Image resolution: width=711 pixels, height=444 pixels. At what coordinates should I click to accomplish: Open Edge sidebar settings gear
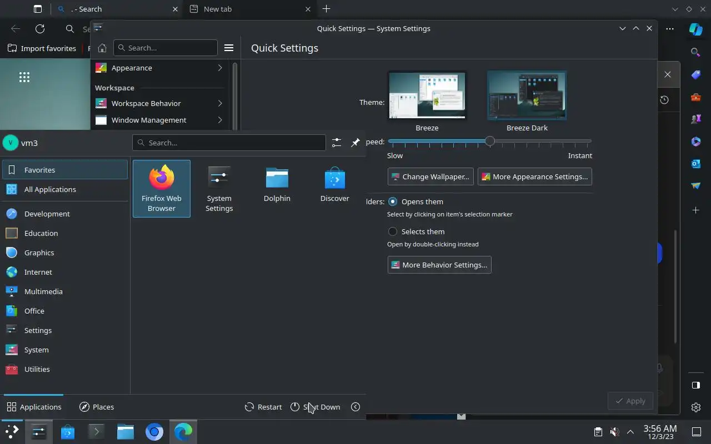[696, 407]
